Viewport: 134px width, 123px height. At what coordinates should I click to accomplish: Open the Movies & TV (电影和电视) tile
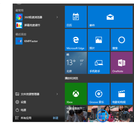pos(122,94)
